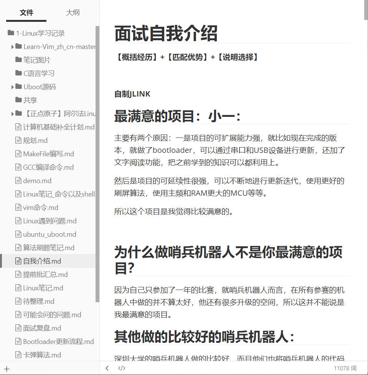Click file icon of 算法刷题笔记.md
Viewport: 368px width, 375px height.
pyautogui.click(x=18, y=247)
